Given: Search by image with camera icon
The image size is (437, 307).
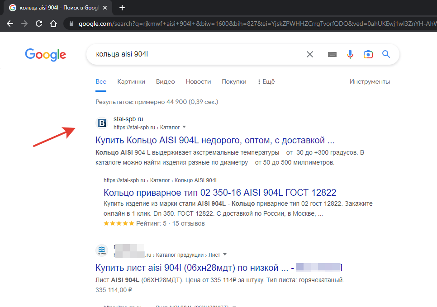Looking at the screenshot, I should pos(368,55).
